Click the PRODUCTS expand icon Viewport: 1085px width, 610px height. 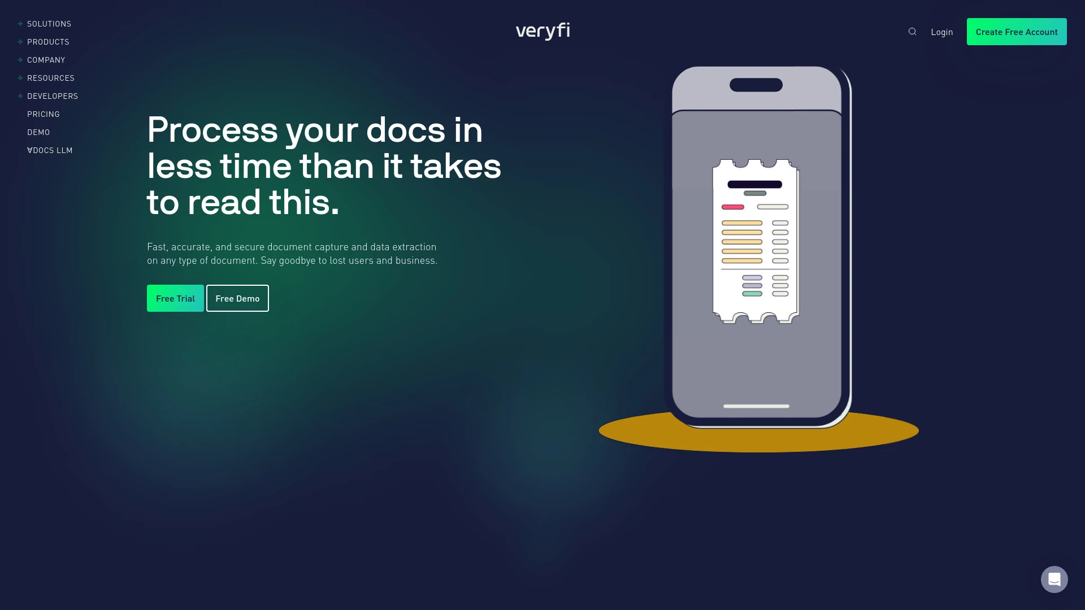click(20, 42)
